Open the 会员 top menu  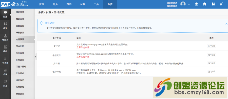coord(55,4)
